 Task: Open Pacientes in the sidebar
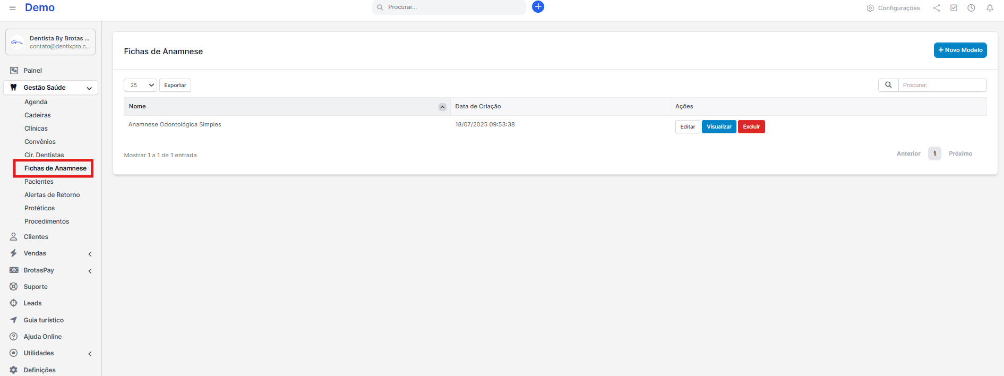coord(39,182)
